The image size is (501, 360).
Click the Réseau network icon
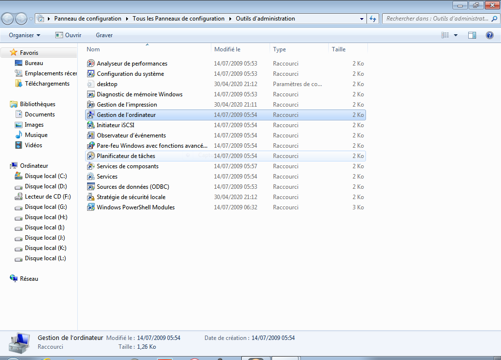coord(13,278)
